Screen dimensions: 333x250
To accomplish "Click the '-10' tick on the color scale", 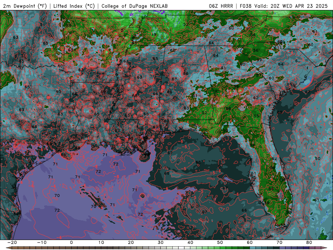I will click(x=42, y=242).
